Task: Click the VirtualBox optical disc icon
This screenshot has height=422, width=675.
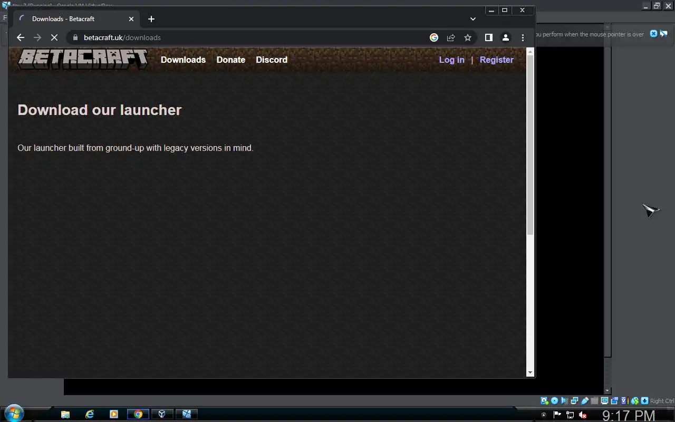Action: click(x=554, y=401)
